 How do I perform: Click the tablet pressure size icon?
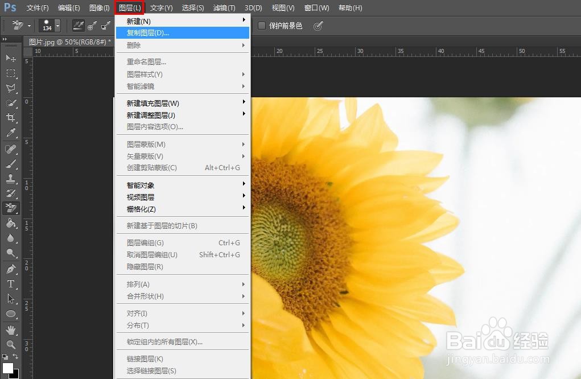coord(318,26)
